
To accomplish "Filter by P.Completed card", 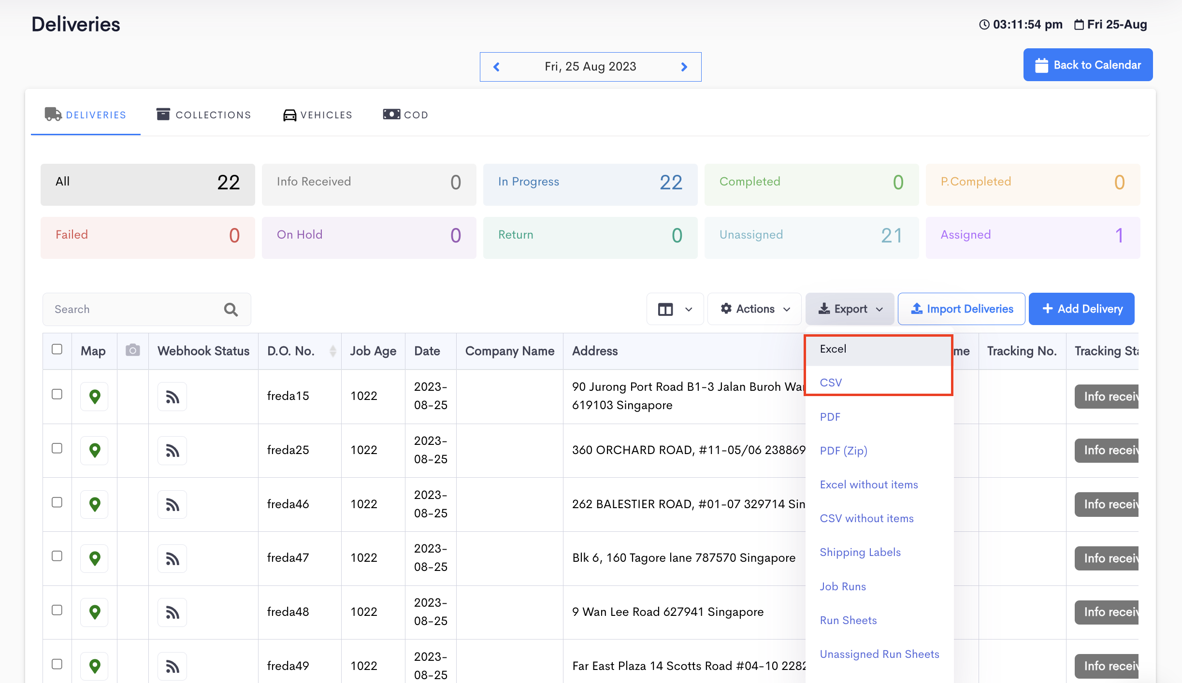I will [x=1033, y=185].
